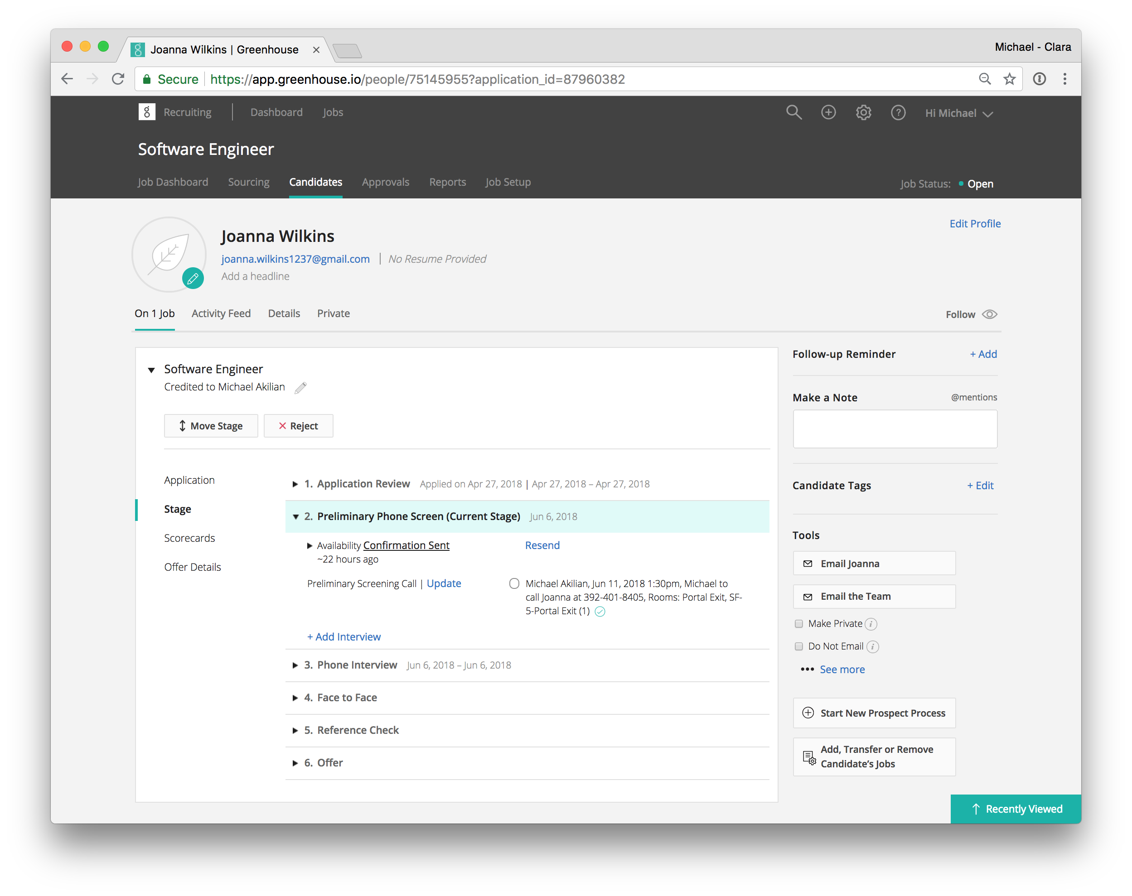The image size is (1132, 896).
Task: Click the plus circle add icon
Action: click(828, 112)
